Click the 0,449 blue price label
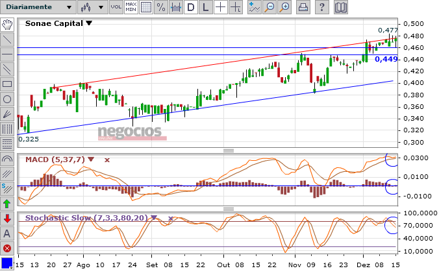 coord(386,59)
